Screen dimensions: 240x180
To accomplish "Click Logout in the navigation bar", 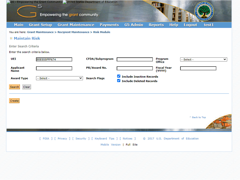I will (190, 25).
